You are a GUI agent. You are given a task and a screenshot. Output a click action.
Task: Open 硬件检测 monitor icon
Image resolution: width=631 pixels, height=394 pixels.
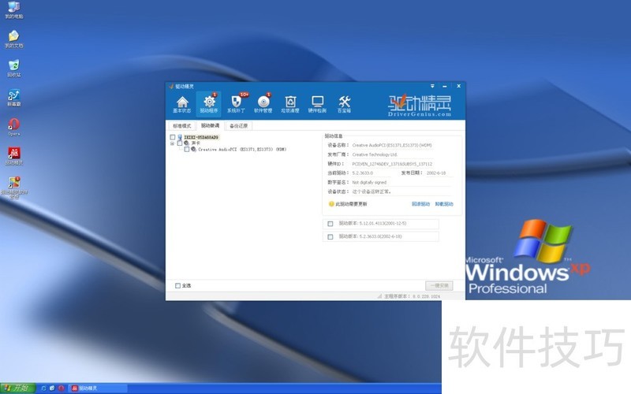318,103
